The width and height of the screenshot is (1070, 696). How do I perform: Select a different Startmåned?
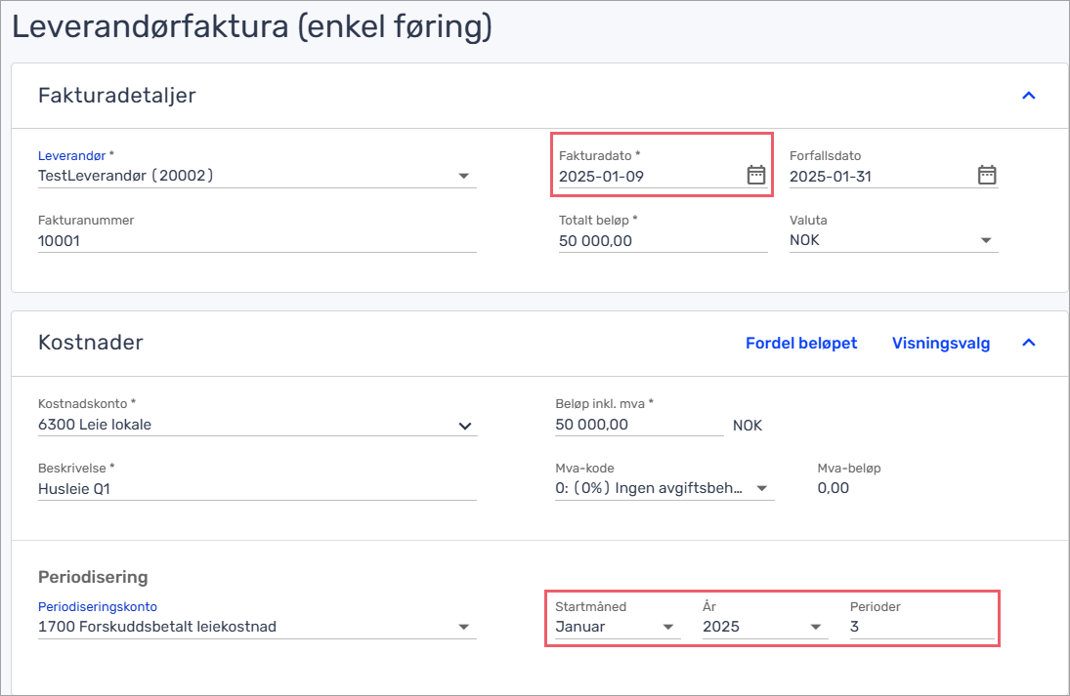pos(668,627)
